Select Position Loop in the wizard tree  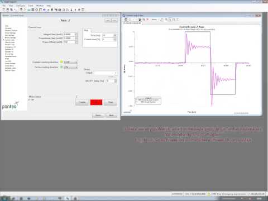9,45
